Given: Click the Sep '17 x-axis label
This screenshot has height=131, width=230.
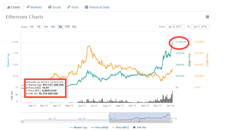Looking at the screenshot, I should click(120, 106).
